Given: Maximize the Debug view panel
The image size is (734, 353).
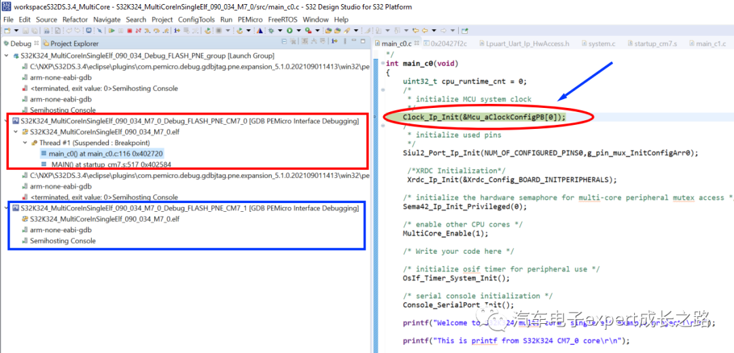Looking at the screenshot, I should (x=363, y=41).
